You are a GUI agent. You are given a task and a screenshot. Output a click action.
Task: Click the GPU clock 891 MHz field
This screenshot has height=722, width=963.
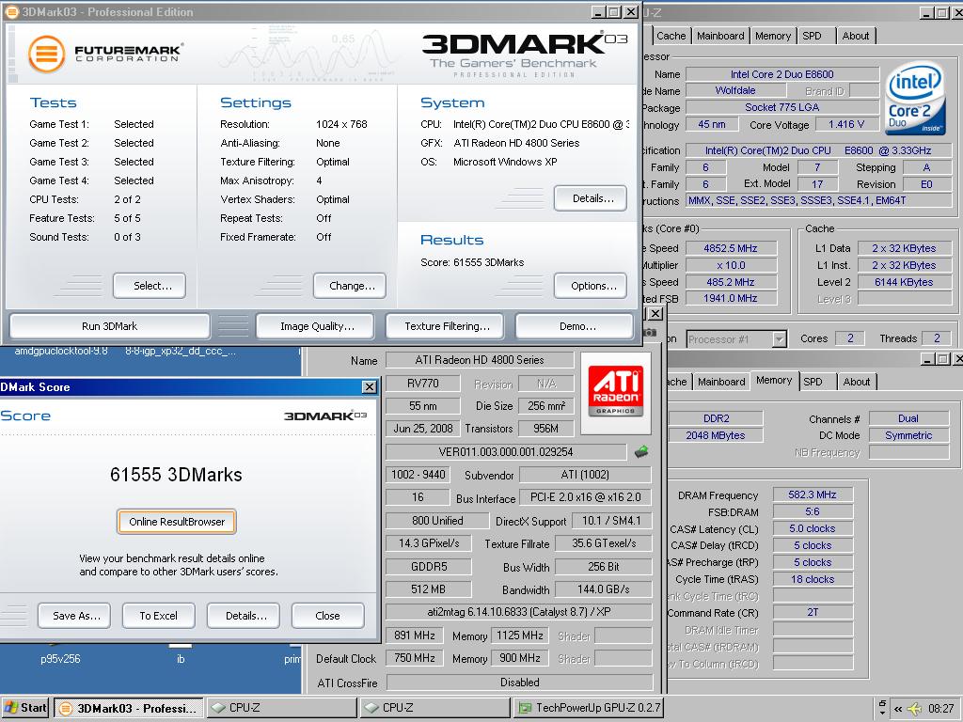pos(415,636)
